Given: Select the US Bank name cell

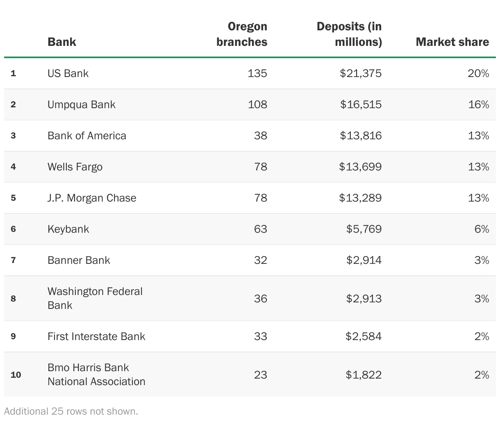Looking at the screenshot, I should (x=68, y=73).
